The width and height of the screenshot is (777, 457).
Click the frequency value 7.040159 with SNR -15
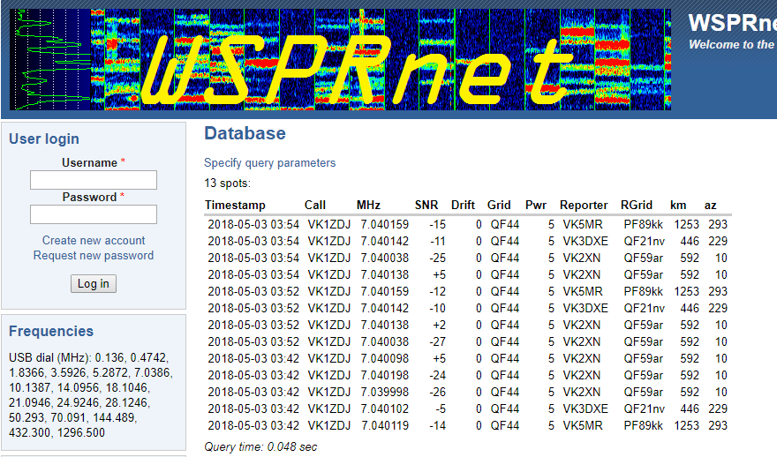(x=385, y=224)
